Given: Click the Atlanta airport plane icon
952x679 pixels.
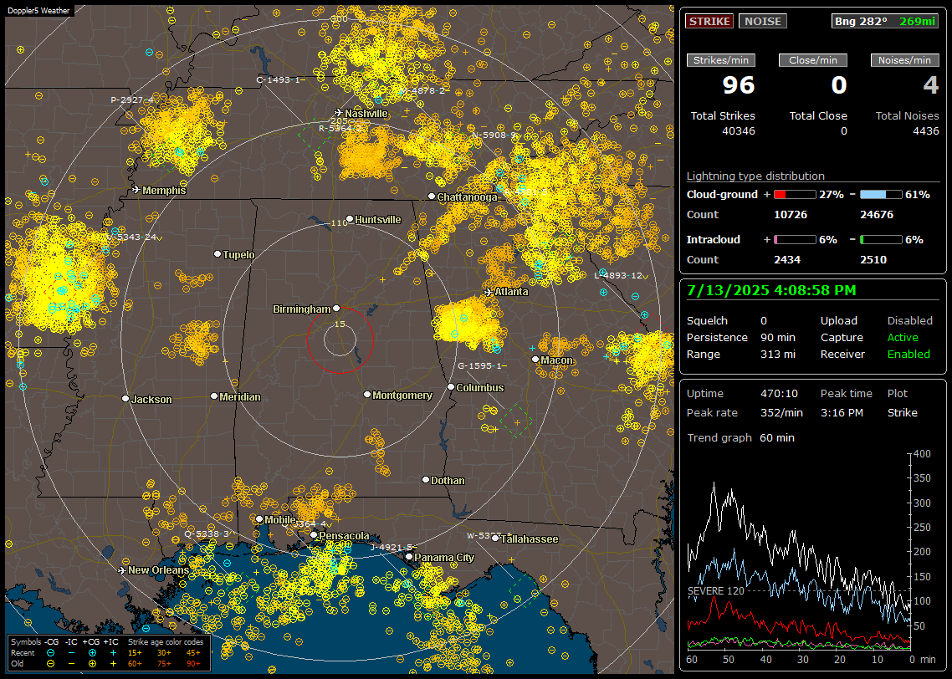Looking at the screenshot, I should point(488,292).
